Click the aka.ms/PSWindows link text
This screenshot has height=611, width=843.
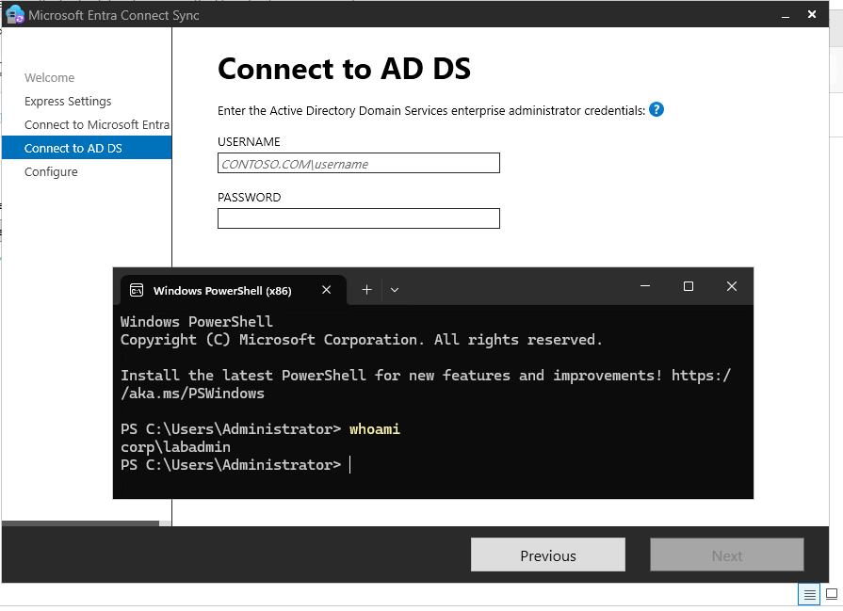pos(192,394)
